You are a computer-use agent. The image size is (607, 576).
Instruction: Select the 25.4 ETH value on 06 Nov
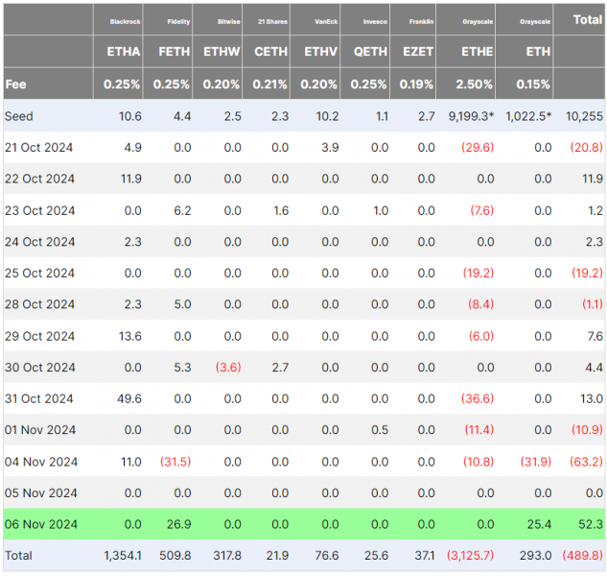tap(539, 524)
